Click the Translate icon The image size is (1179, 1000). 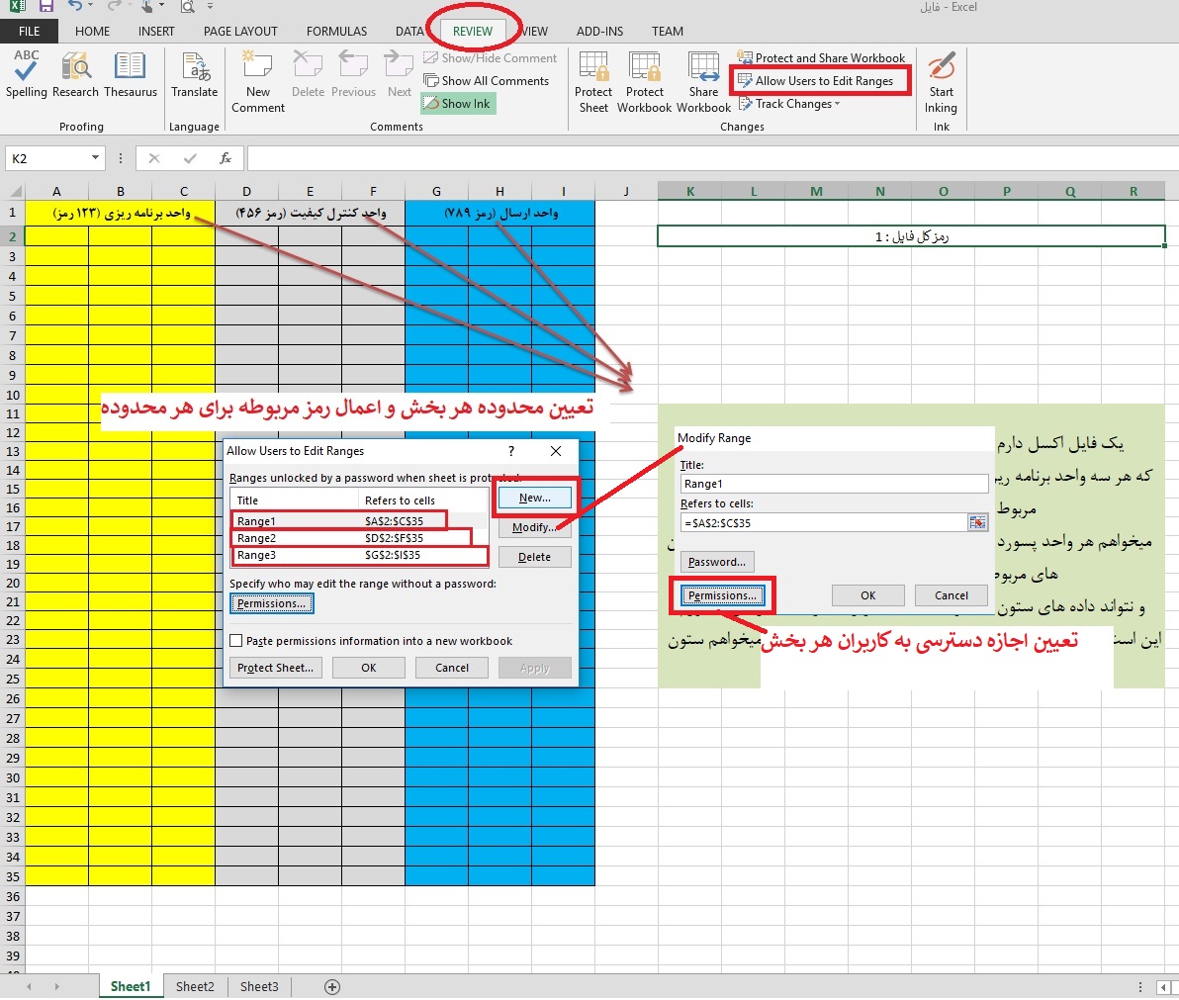(194, 73)
